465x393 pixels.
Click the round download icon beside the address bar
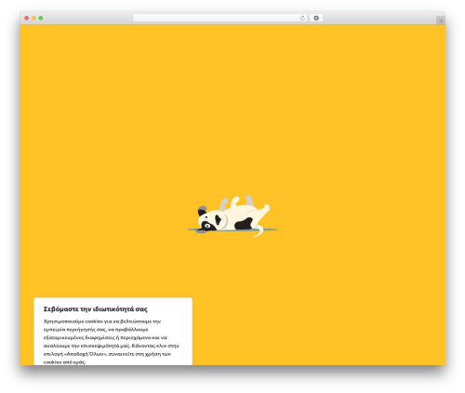pyautogui.click(x=316, y=19)
